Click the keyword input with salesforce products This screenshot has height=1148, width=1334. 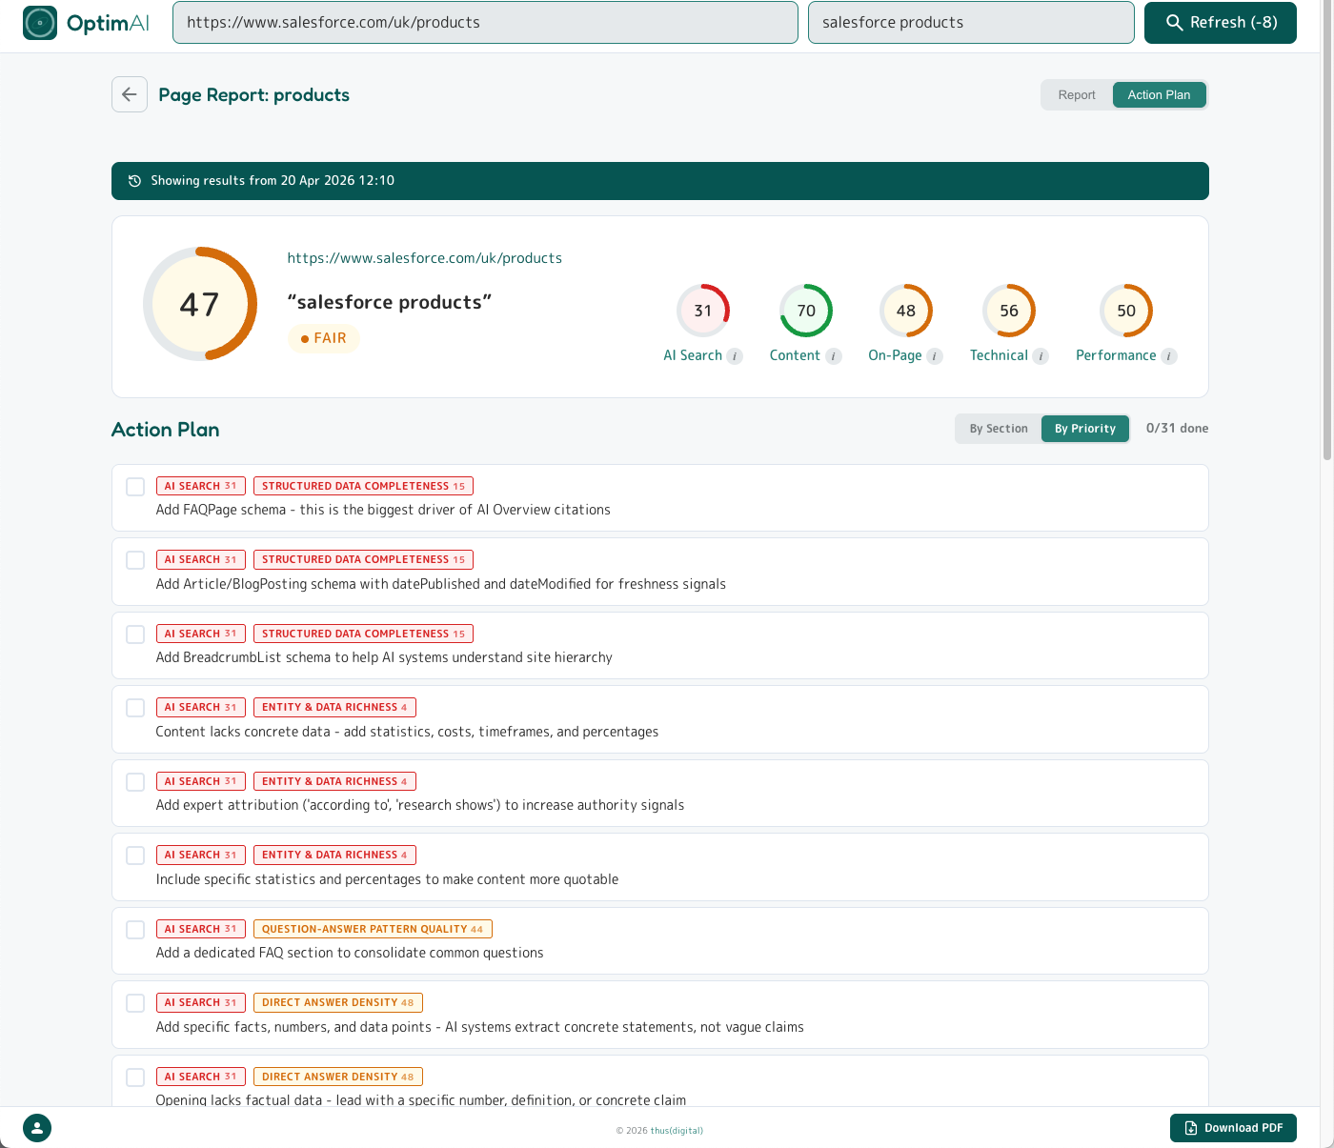click(x=971, y=23)
